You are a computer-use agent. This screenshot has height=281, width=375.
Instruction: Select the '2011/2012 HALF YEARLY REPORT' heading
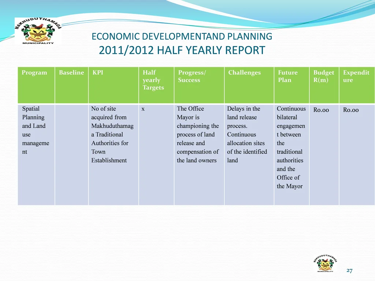pos(182,50)
